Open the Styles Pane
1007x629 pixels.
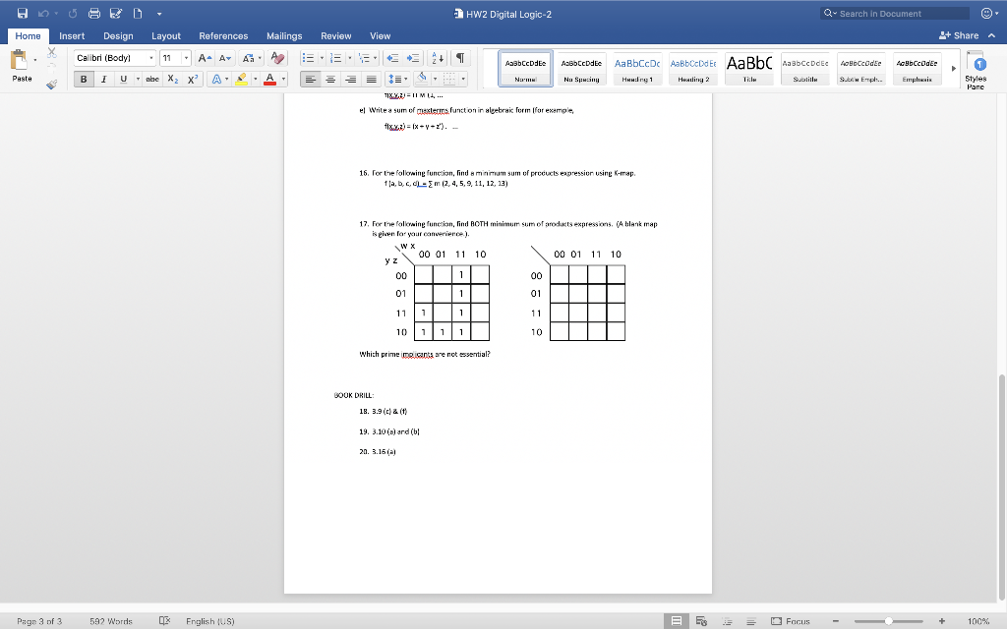click(975, 69)
